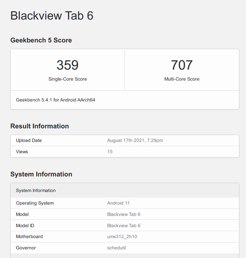The image size is (246, 258).
Task: Click the 'Model ID' row label
Action: coord(25,226)
